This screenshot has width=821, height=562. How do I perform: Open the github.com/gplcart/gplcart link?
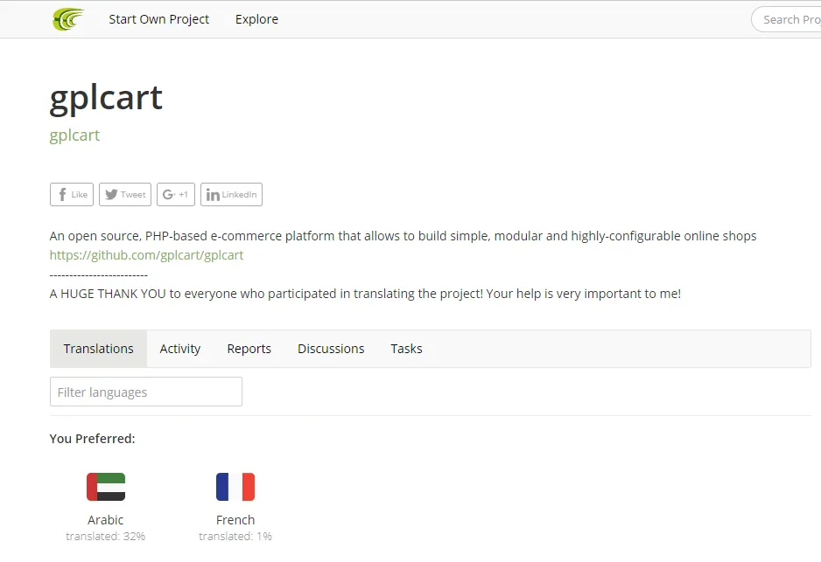147,255
